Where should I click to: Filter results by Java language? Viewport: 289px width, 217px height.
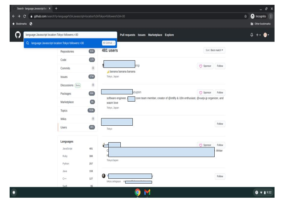[x=78, y=171]
